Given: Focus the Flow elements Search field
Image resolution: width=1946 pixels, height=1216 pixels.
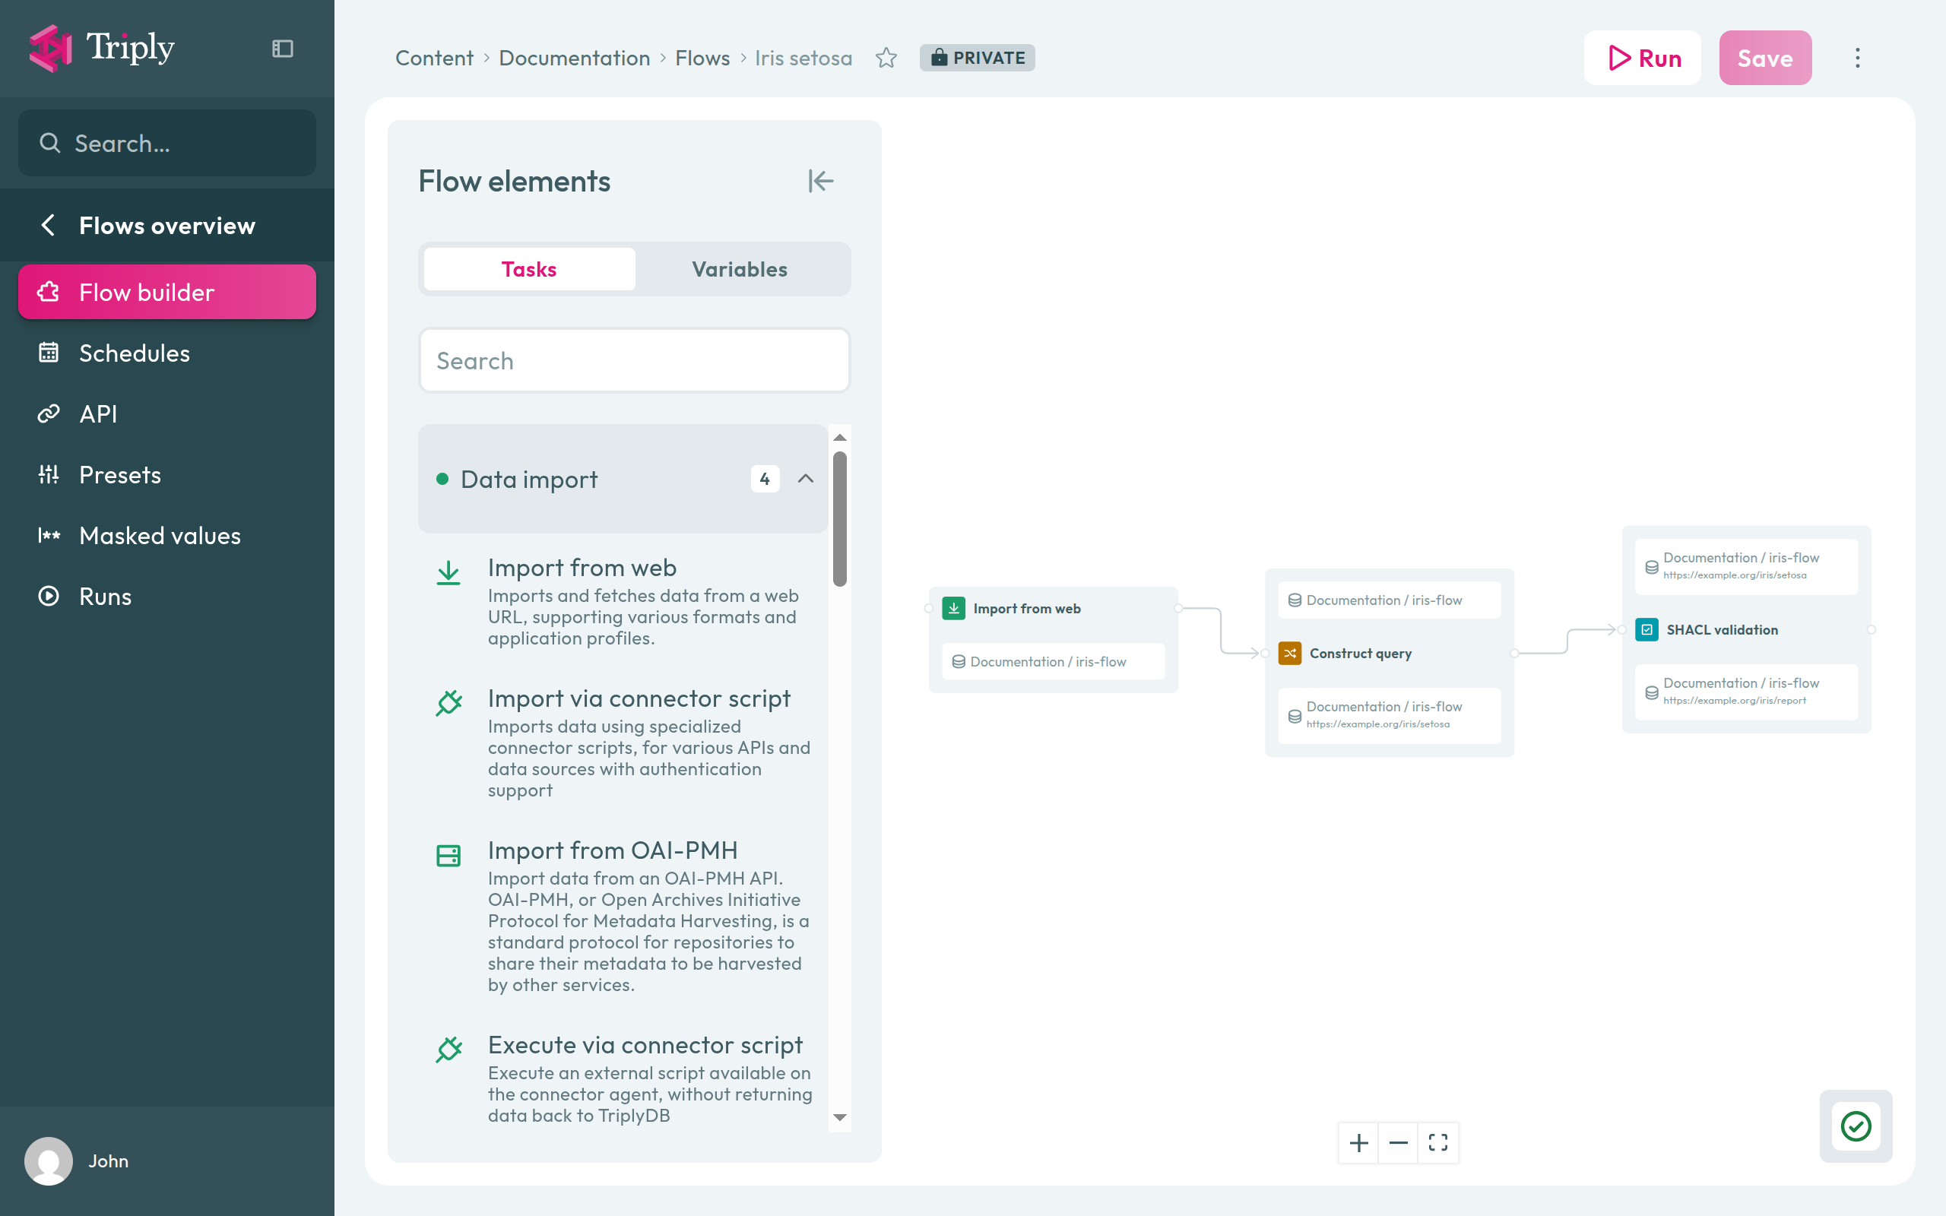Looking at the screenshot, I should click(635, 360).
